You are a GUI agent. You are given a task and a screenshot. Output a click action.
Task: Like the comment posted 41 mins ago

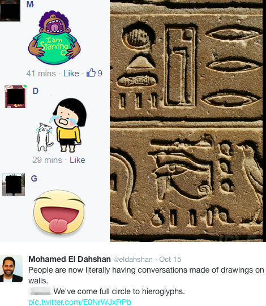(x=71, y=74)
